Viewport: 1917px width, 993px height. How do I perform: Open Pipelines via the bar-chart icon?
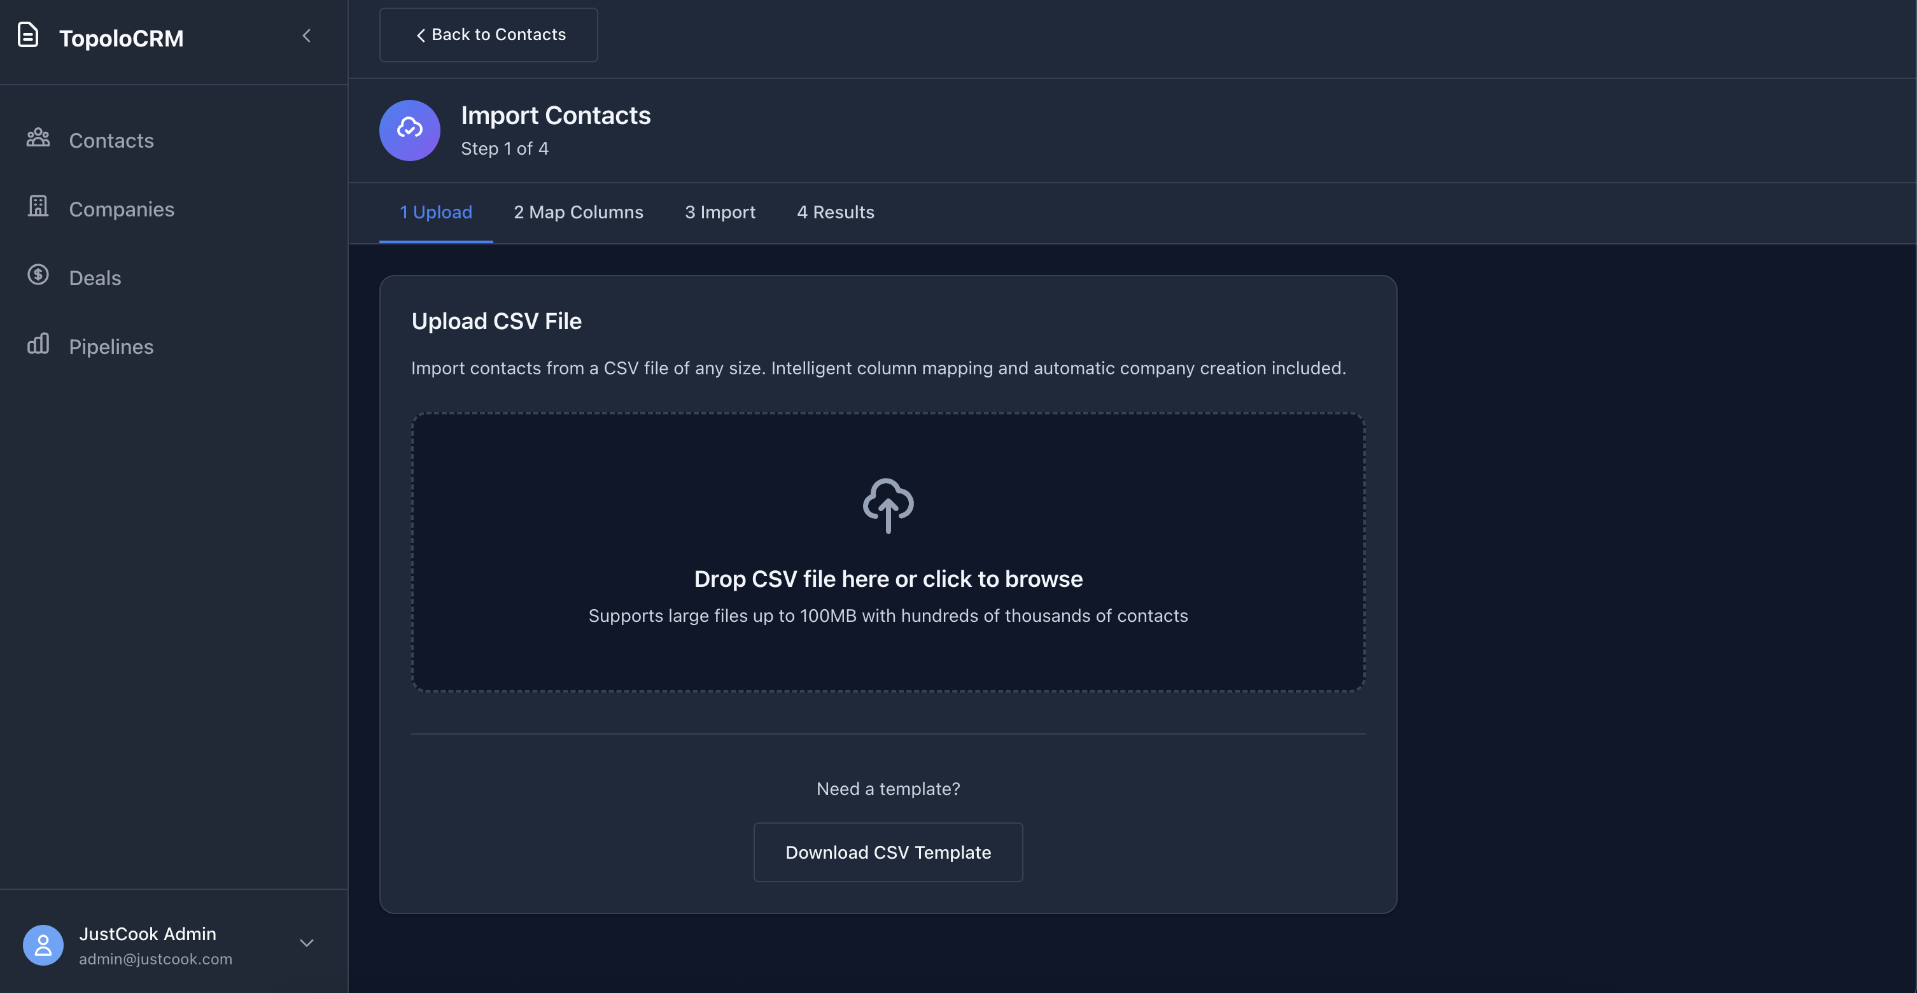pos(38,344)
